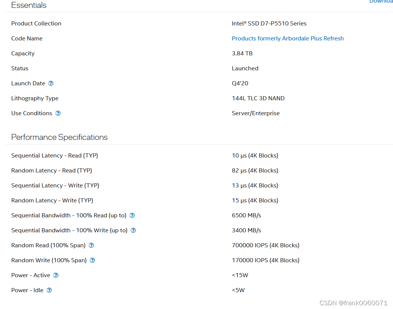Screen dimensions: 393x309
Task: Select the Lithography Type value
Action: [258, 98]
